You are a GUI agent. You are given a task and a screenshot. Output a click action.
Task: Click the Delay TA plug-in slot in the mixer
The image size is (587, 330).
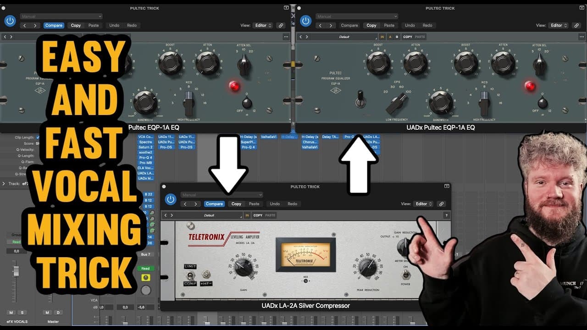[x=329, y=137]
